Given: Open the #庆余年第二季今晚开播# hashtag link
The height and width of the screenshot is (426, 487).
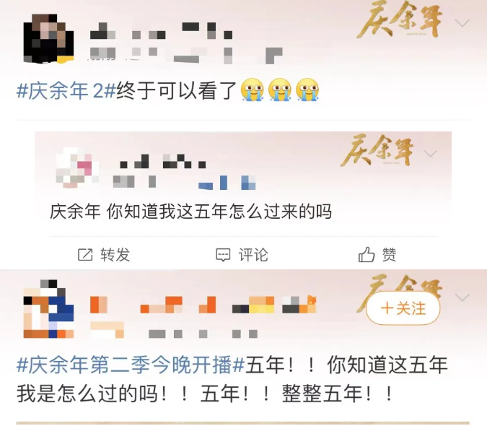Looking at the screenshot, I should 131,365.
